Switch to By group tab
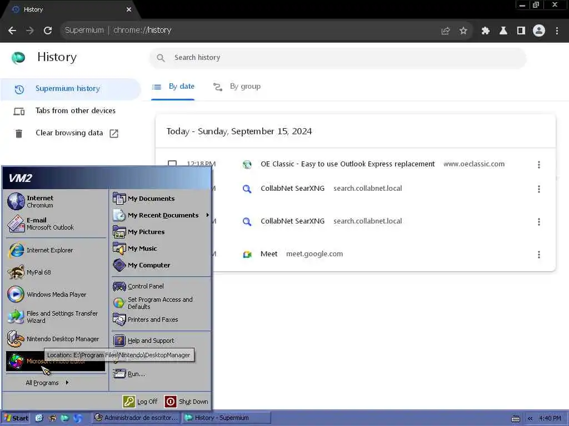 (x=237, y=87)
